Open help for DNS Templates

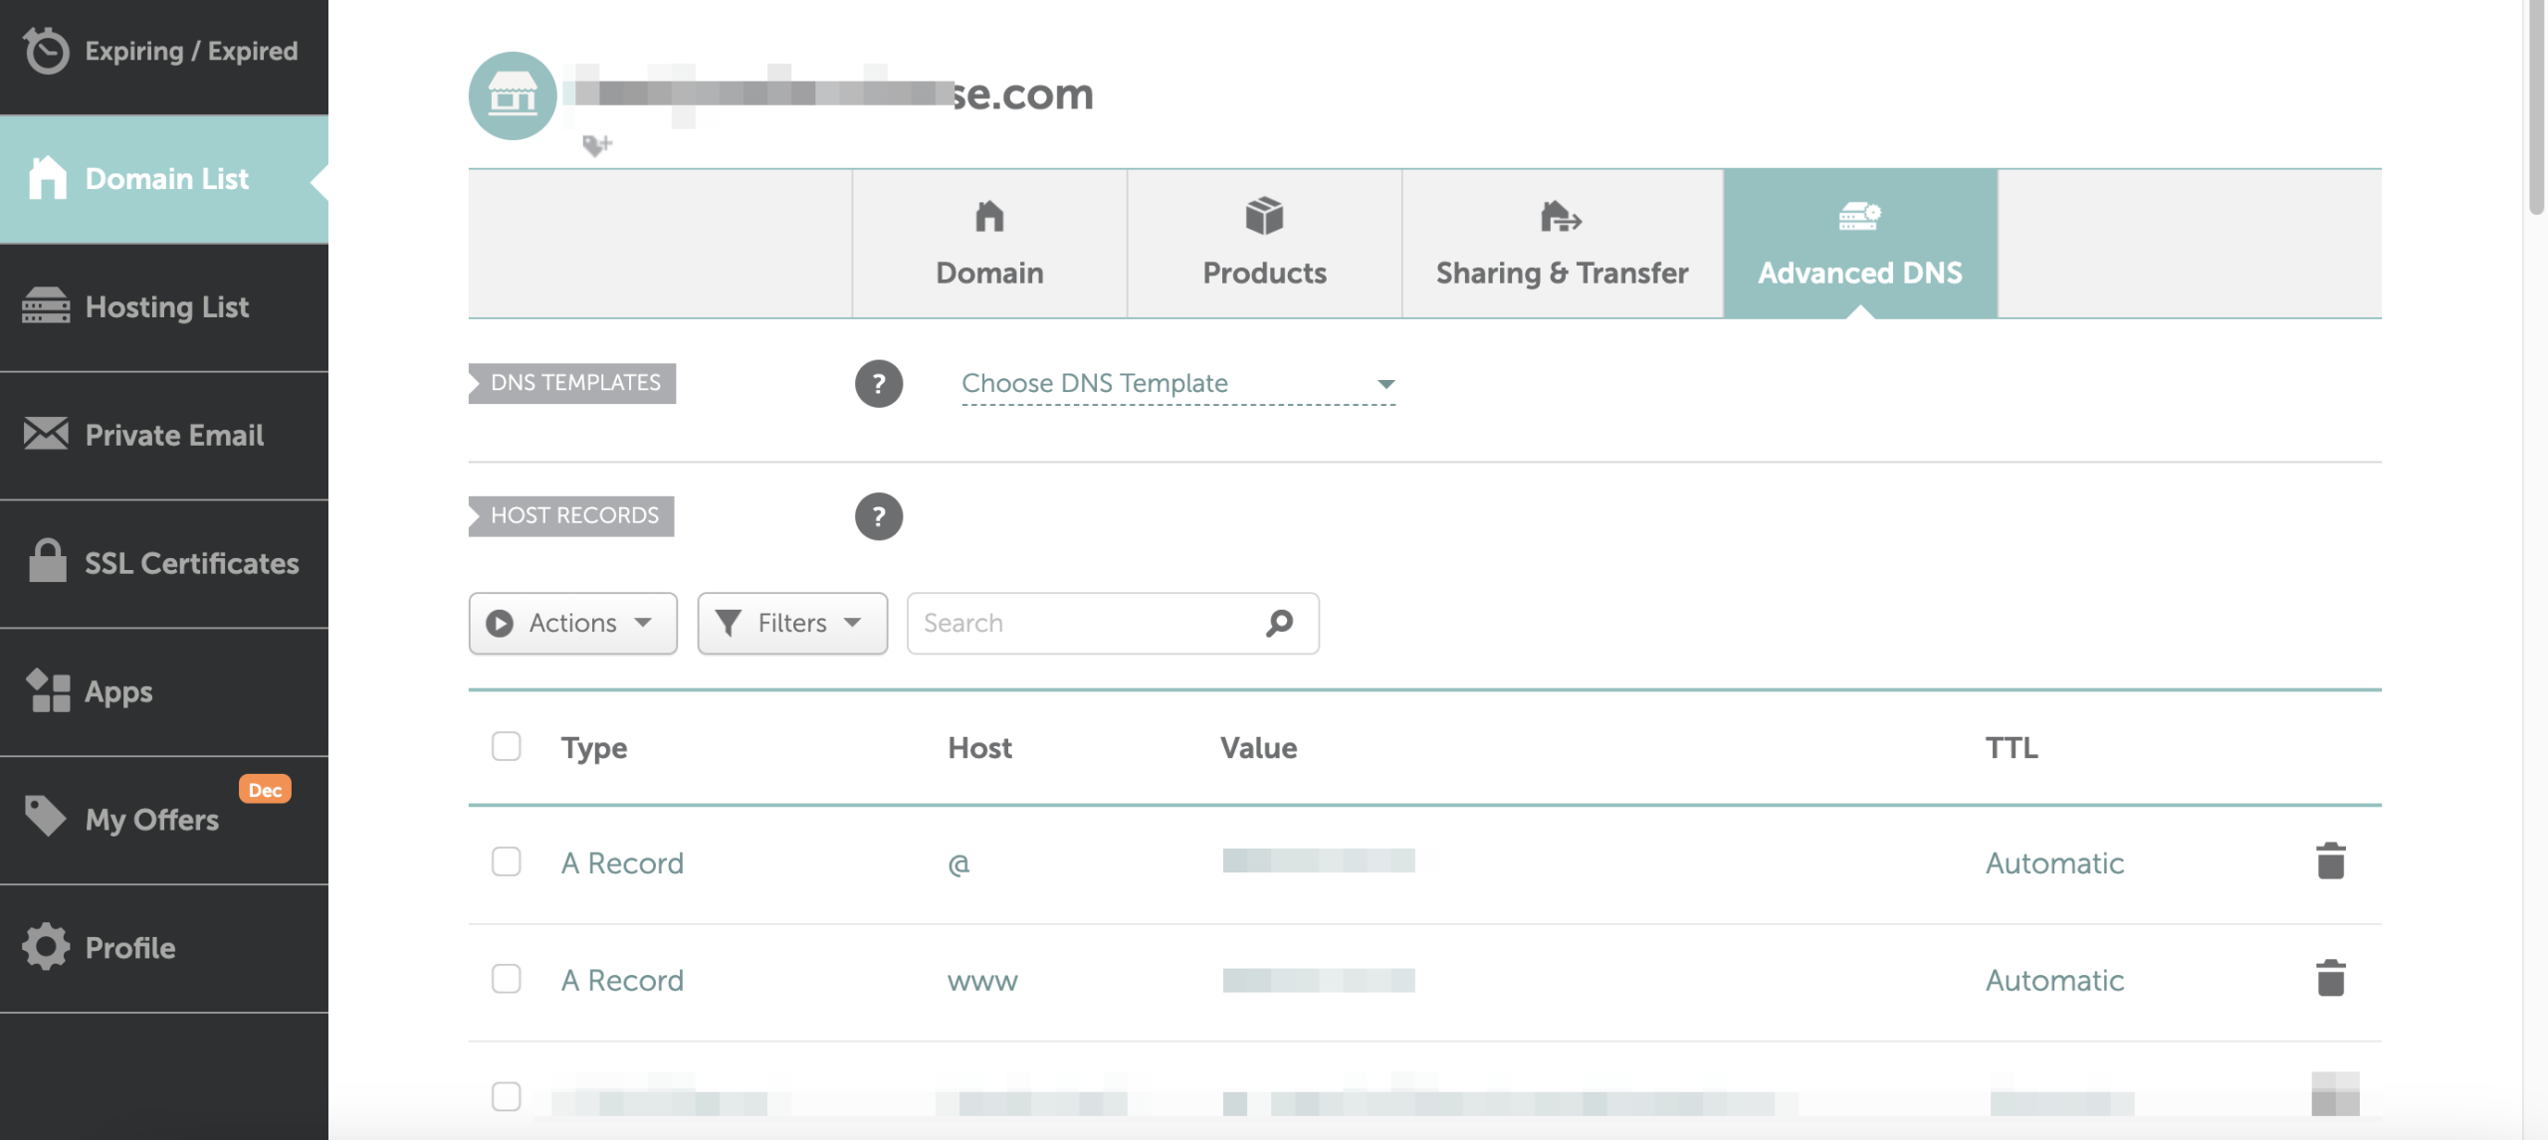[878, 384]
